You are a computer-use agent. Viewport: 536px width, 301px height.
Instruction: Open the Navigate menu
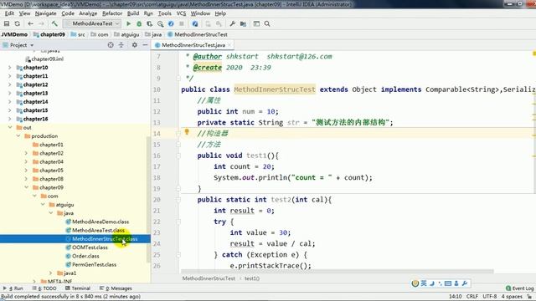[x=45, y=13]
